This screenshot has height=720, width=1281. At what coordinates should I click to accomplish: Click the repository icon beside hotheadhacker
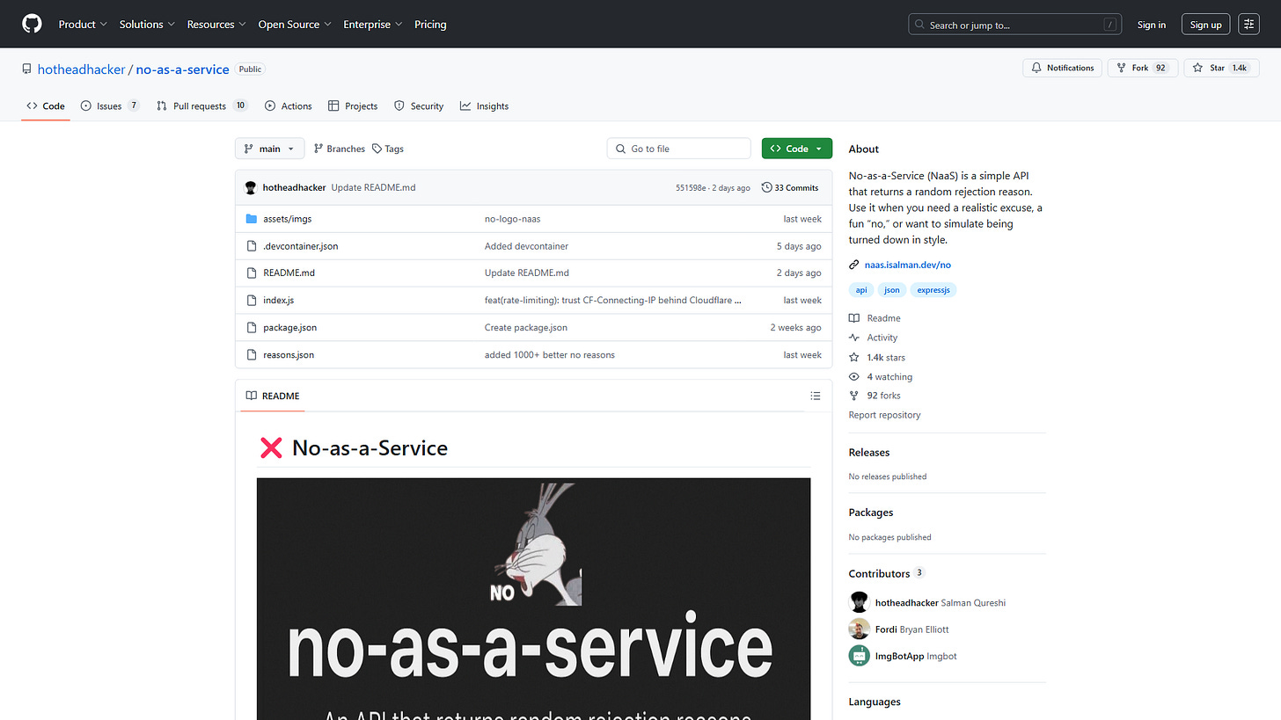point(28,69)
